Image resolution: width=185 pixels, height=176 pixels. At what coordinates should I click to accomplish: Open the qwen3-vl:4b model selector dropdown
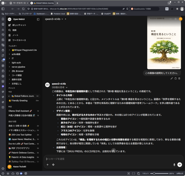pyautogui.click(x=54, y=19)
